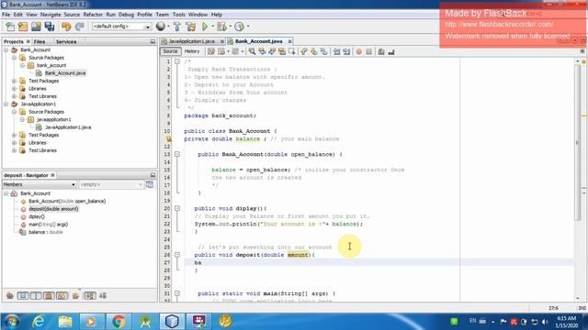Click the Comment icon in editor toolbar
Image resolution: width=588 pixels, height=330 pixels.
pyautogui.click(x=381, y=51)
